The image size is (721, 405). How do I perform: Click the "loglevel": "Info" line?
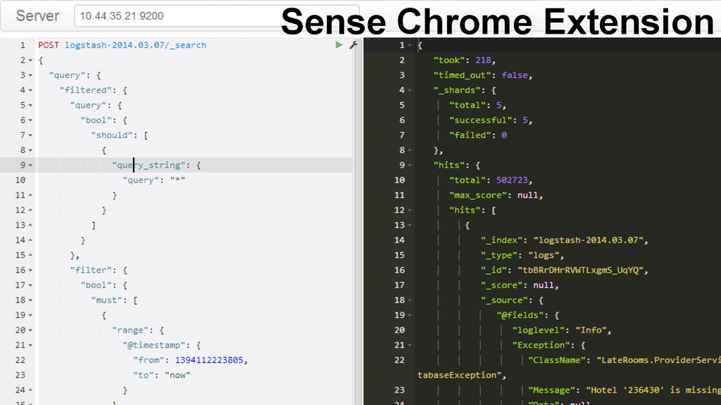point(561,330)
